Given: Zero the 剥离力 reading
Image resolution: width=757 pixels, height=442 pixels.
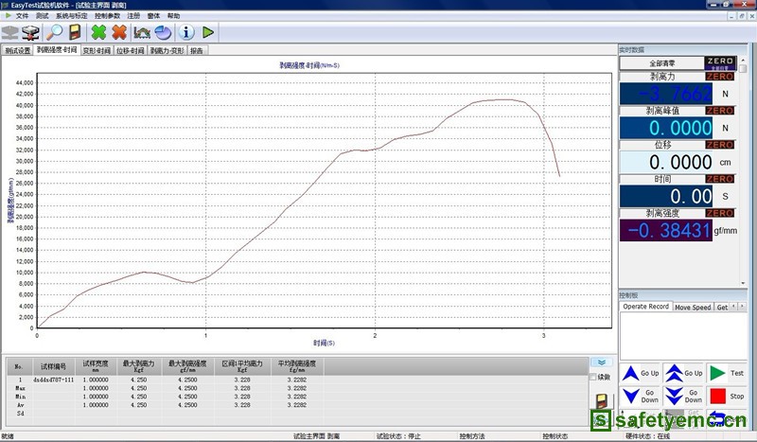Looking at the screenshot, I should [720, 77].
